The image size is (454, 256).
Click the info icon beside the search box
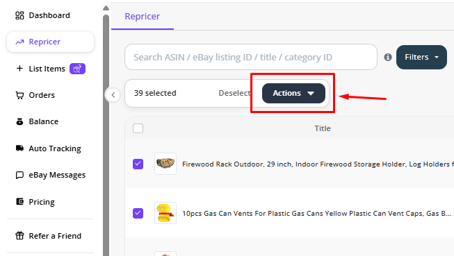388,57
